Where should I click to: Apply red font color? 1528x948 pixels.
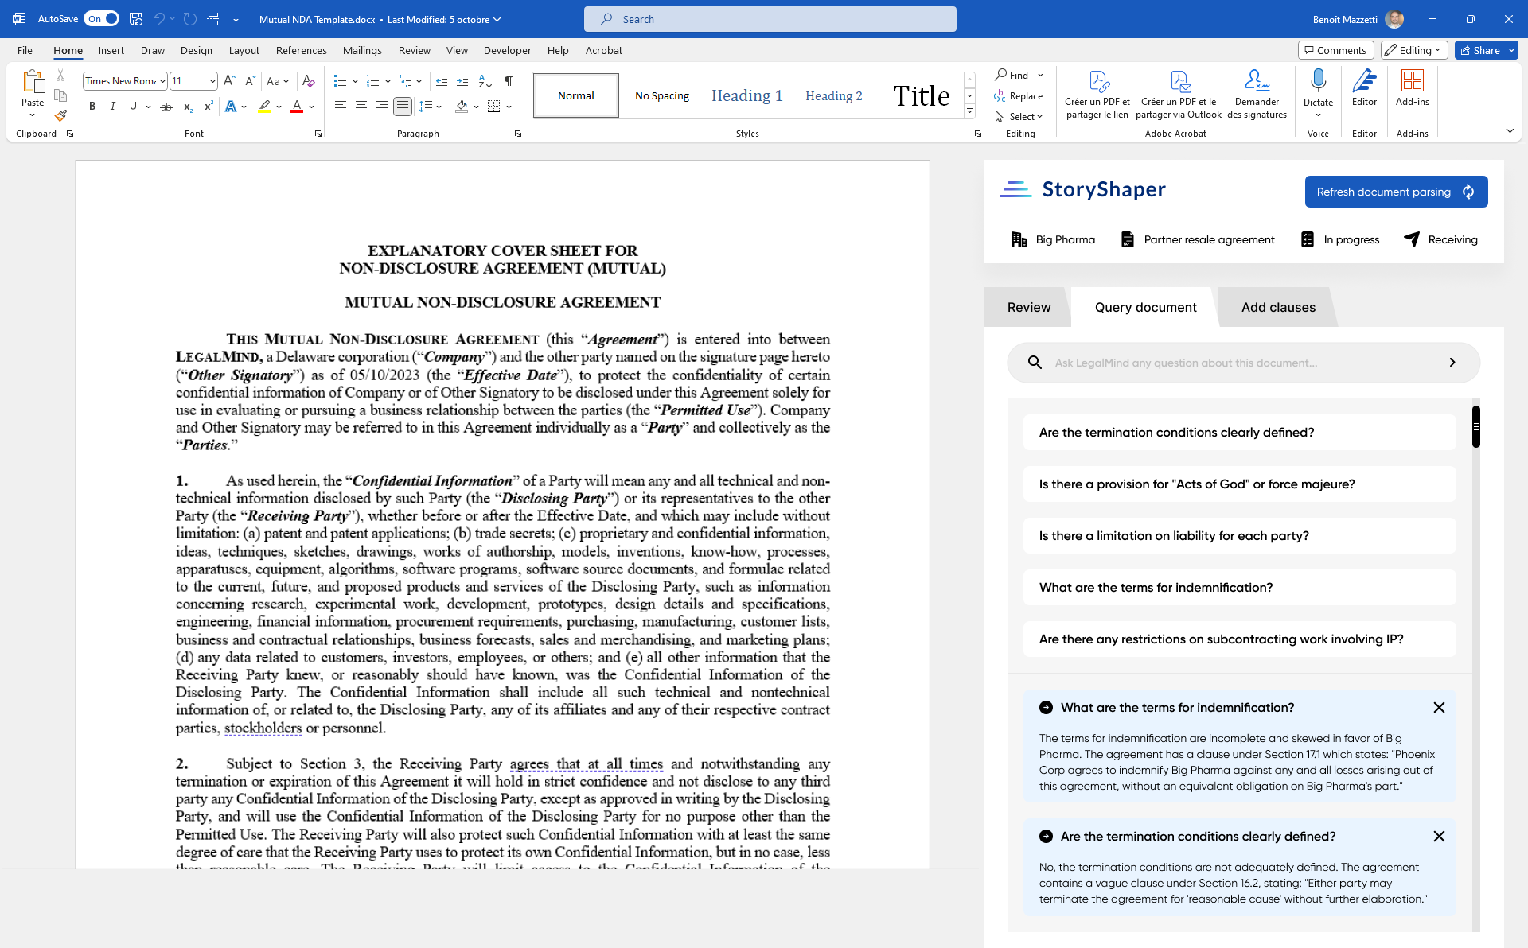(297, 107)
